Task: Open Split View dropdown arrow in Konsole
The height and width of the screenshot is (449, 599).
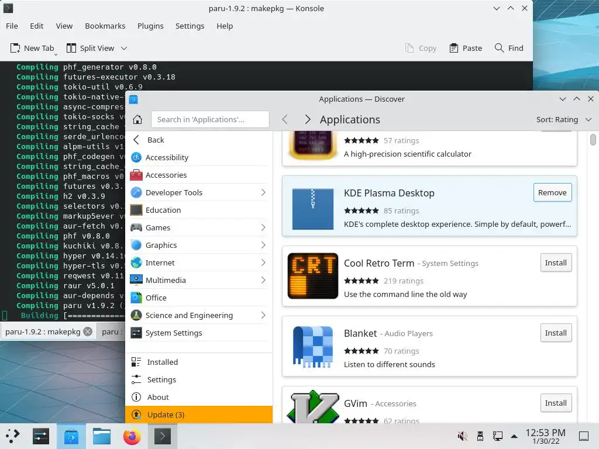Action: pyautogui.click(x=124, y=48)
